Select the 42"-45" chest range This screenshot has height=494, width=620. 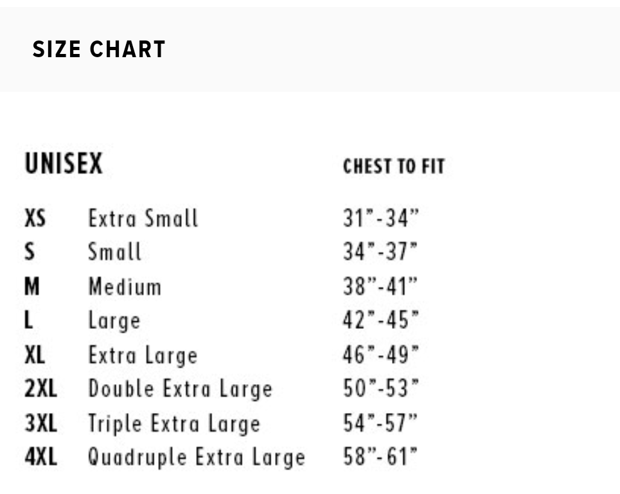380,321
